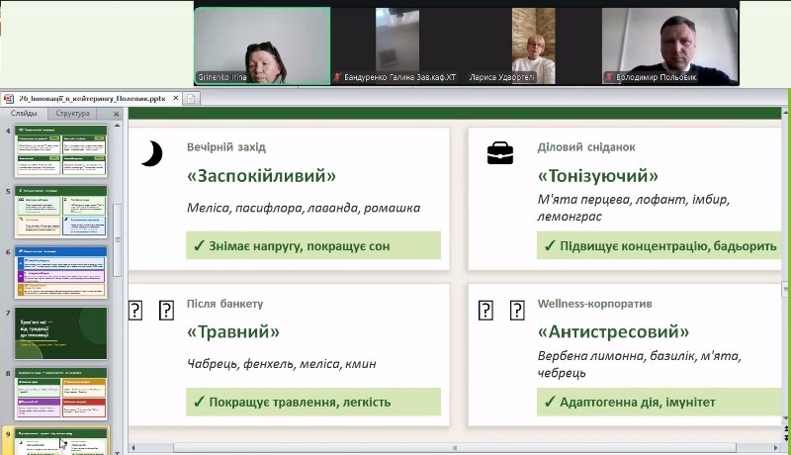Click second placeholder glyph beside Wellness-корпоратив
Viewport: 791px width, 455px height.
(517, 311)
